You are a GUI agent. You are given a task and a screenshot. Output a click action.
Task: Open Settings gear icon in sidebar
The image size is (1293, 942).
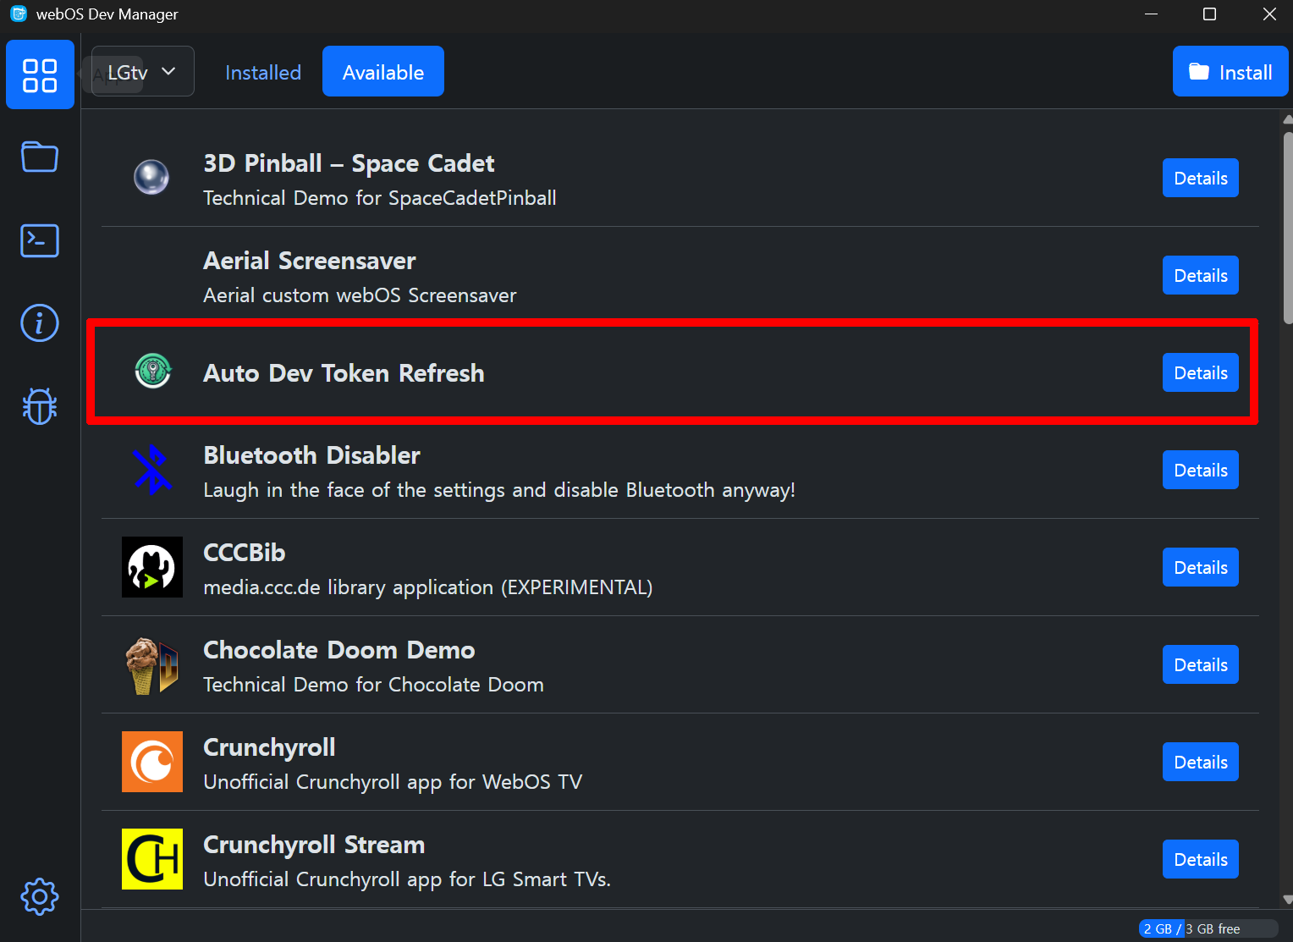[40, 896]
